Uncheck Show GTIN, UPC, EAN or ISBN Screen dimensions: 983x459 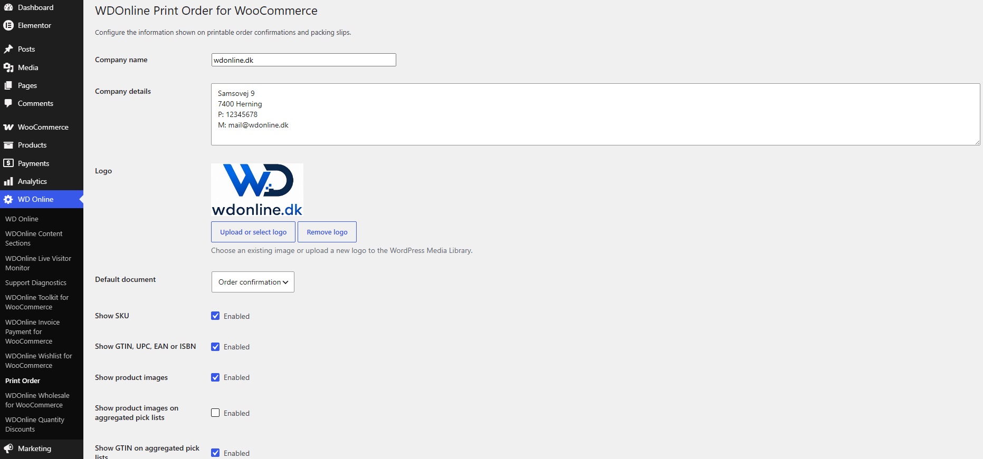(x=215, y=346)
